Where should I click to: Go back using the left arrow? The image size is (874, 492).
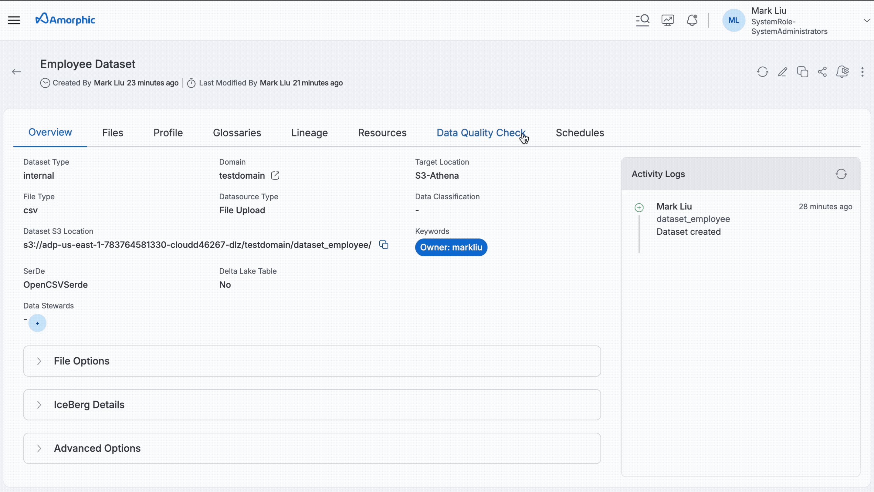pyautogui.click(x=16, y=72)
